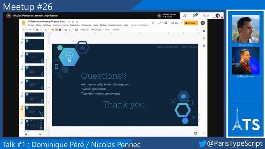Insert an image from toolbar
This screenshot has height=149, width=265.
60,30
